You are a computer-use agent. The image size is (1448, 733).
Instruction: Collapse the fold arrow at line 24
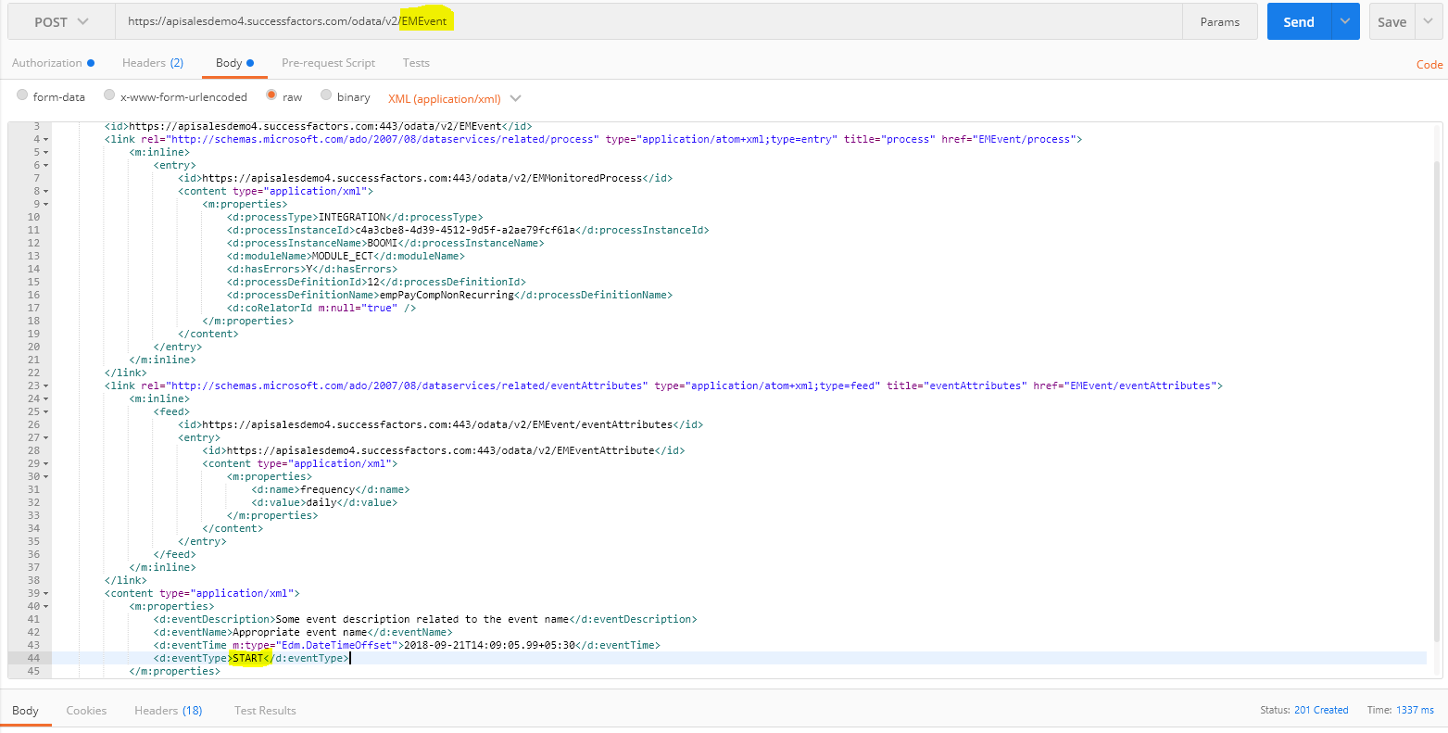pos(46,398)
